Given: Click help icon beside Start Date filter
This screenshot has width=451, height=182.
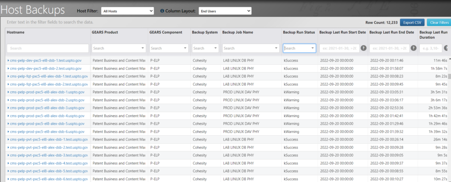Looking at the screenshot, I should click(x=363, y=48).
